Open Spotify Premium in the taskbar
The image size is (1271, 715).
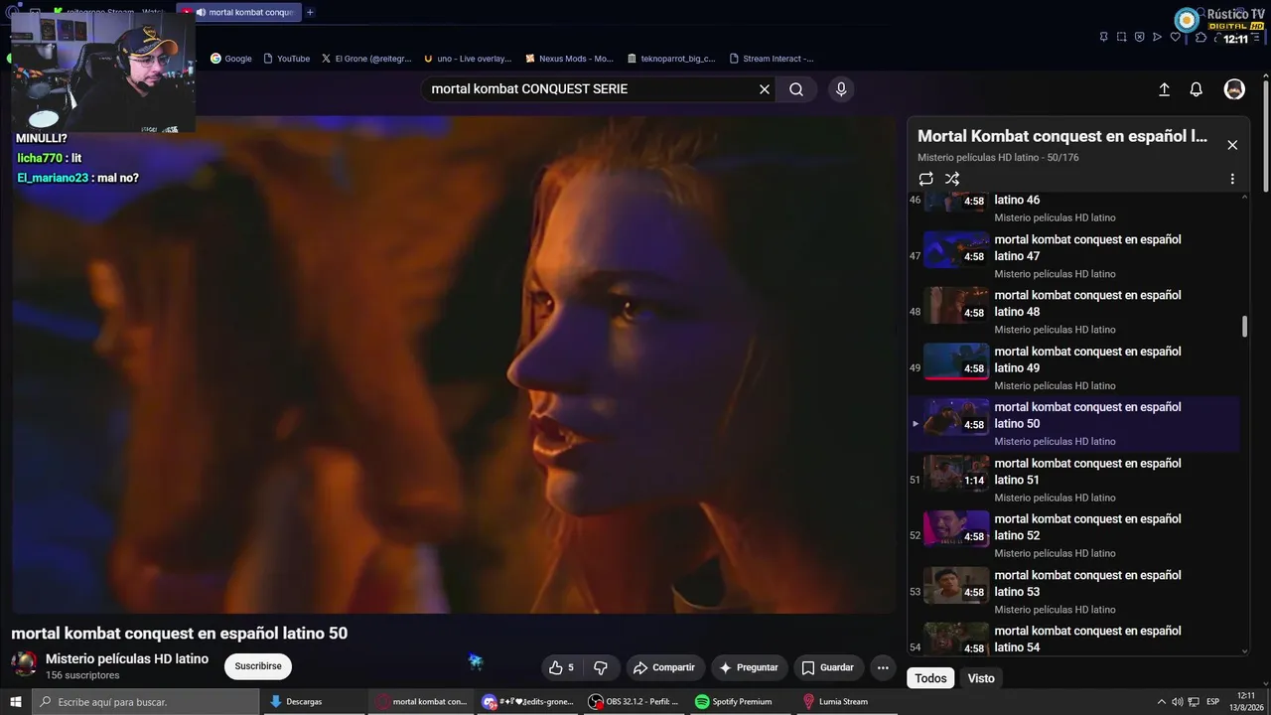pyautogui.click(x=741, y=702)
